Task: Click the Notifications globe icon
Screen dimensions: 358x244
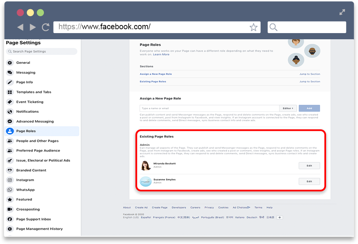Action: coord(10,111)
